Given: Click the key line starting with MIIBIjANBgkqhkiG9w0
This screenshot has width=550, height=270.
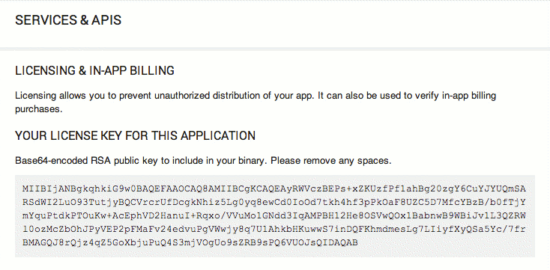Looking at the screenshot, I should [274, 189].
